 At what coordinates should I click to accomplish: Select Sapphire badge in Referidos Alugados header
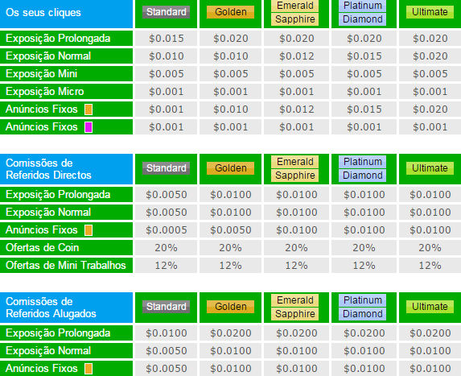coord(295,314)
